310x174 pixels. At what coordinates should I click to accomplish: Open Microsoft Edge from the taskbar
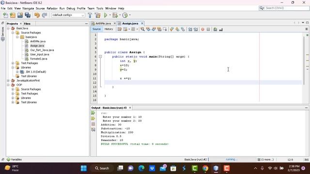pyautogui.click(x=141, y=168)
